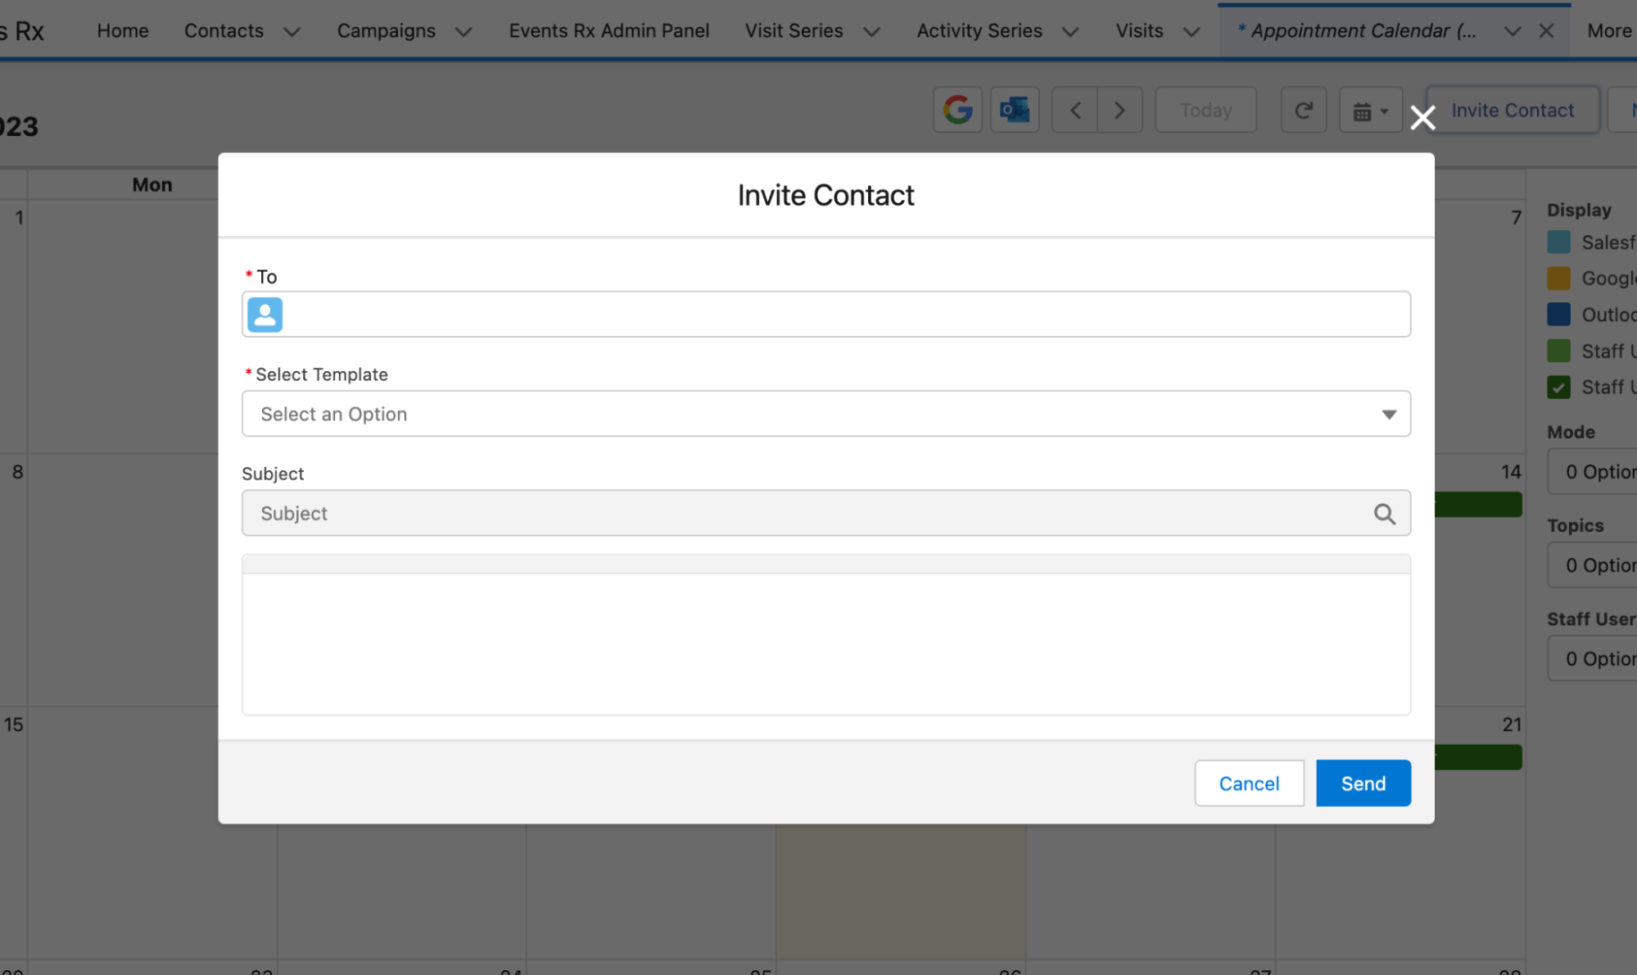Open the calendar view picker dropdown
This screenshot has height=975, width=1637.
pos(1370,111)
